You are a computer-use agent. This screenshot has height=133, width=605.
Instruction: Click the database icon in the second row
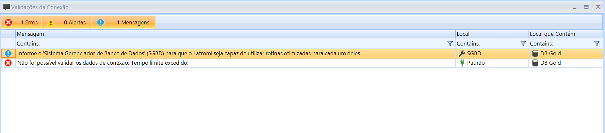click(535, 63)
